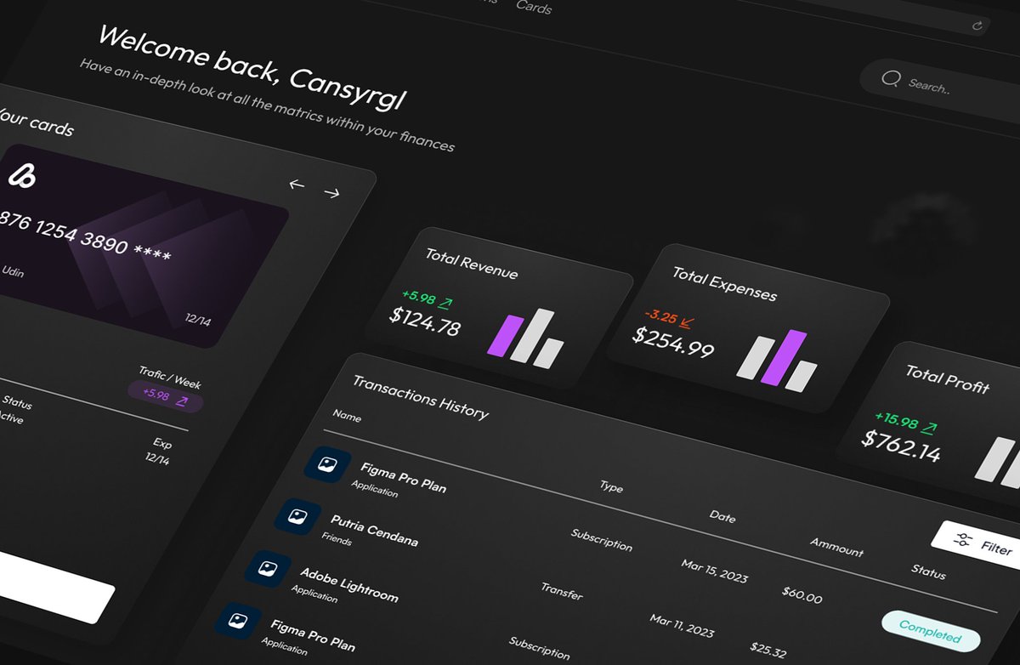Click the Total Revenue bar chart
This screenshot has height=665, width=1020.
coord(526,339)
